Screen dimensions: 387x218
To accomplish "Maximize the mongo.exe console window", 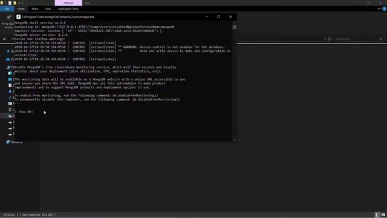I will 219,17.
